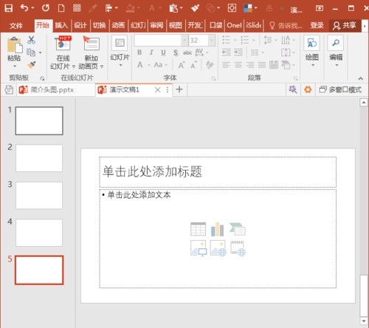
Task: Select the Format Painter brush icon
Action: [x=32, y=65]
